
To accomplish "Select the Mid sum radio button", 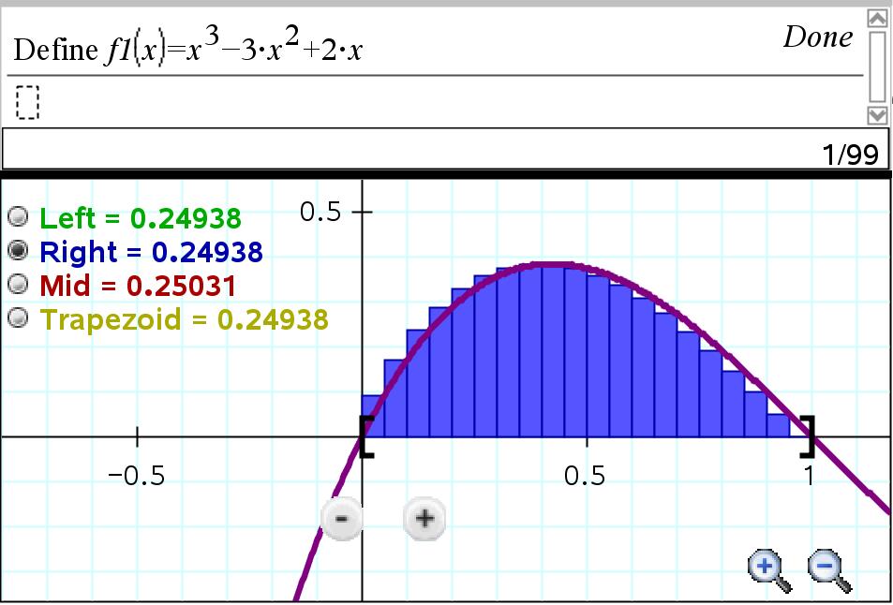I will [18, 285].
